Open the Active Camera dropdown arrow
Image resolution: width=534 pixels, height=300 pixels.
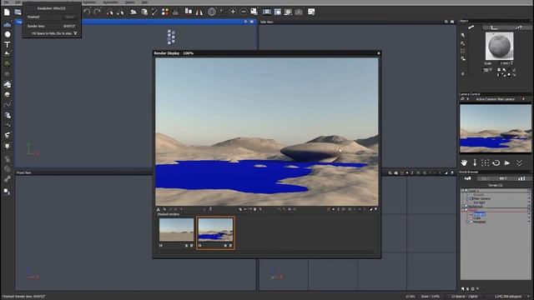tap(524, 99)
